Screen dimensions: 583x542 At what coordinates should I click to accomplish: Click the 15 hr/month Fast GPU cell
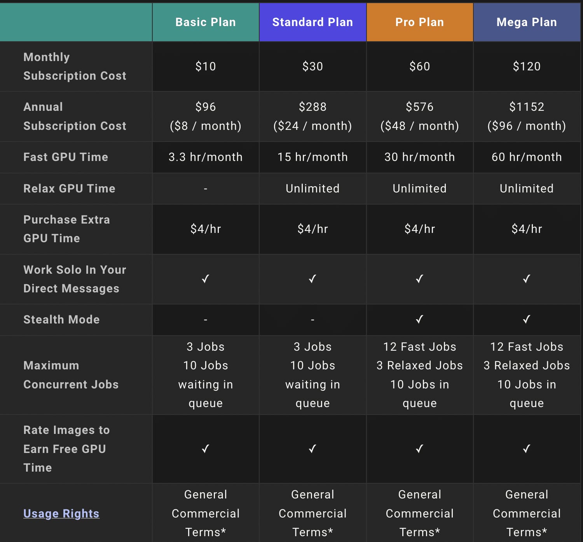313,157
